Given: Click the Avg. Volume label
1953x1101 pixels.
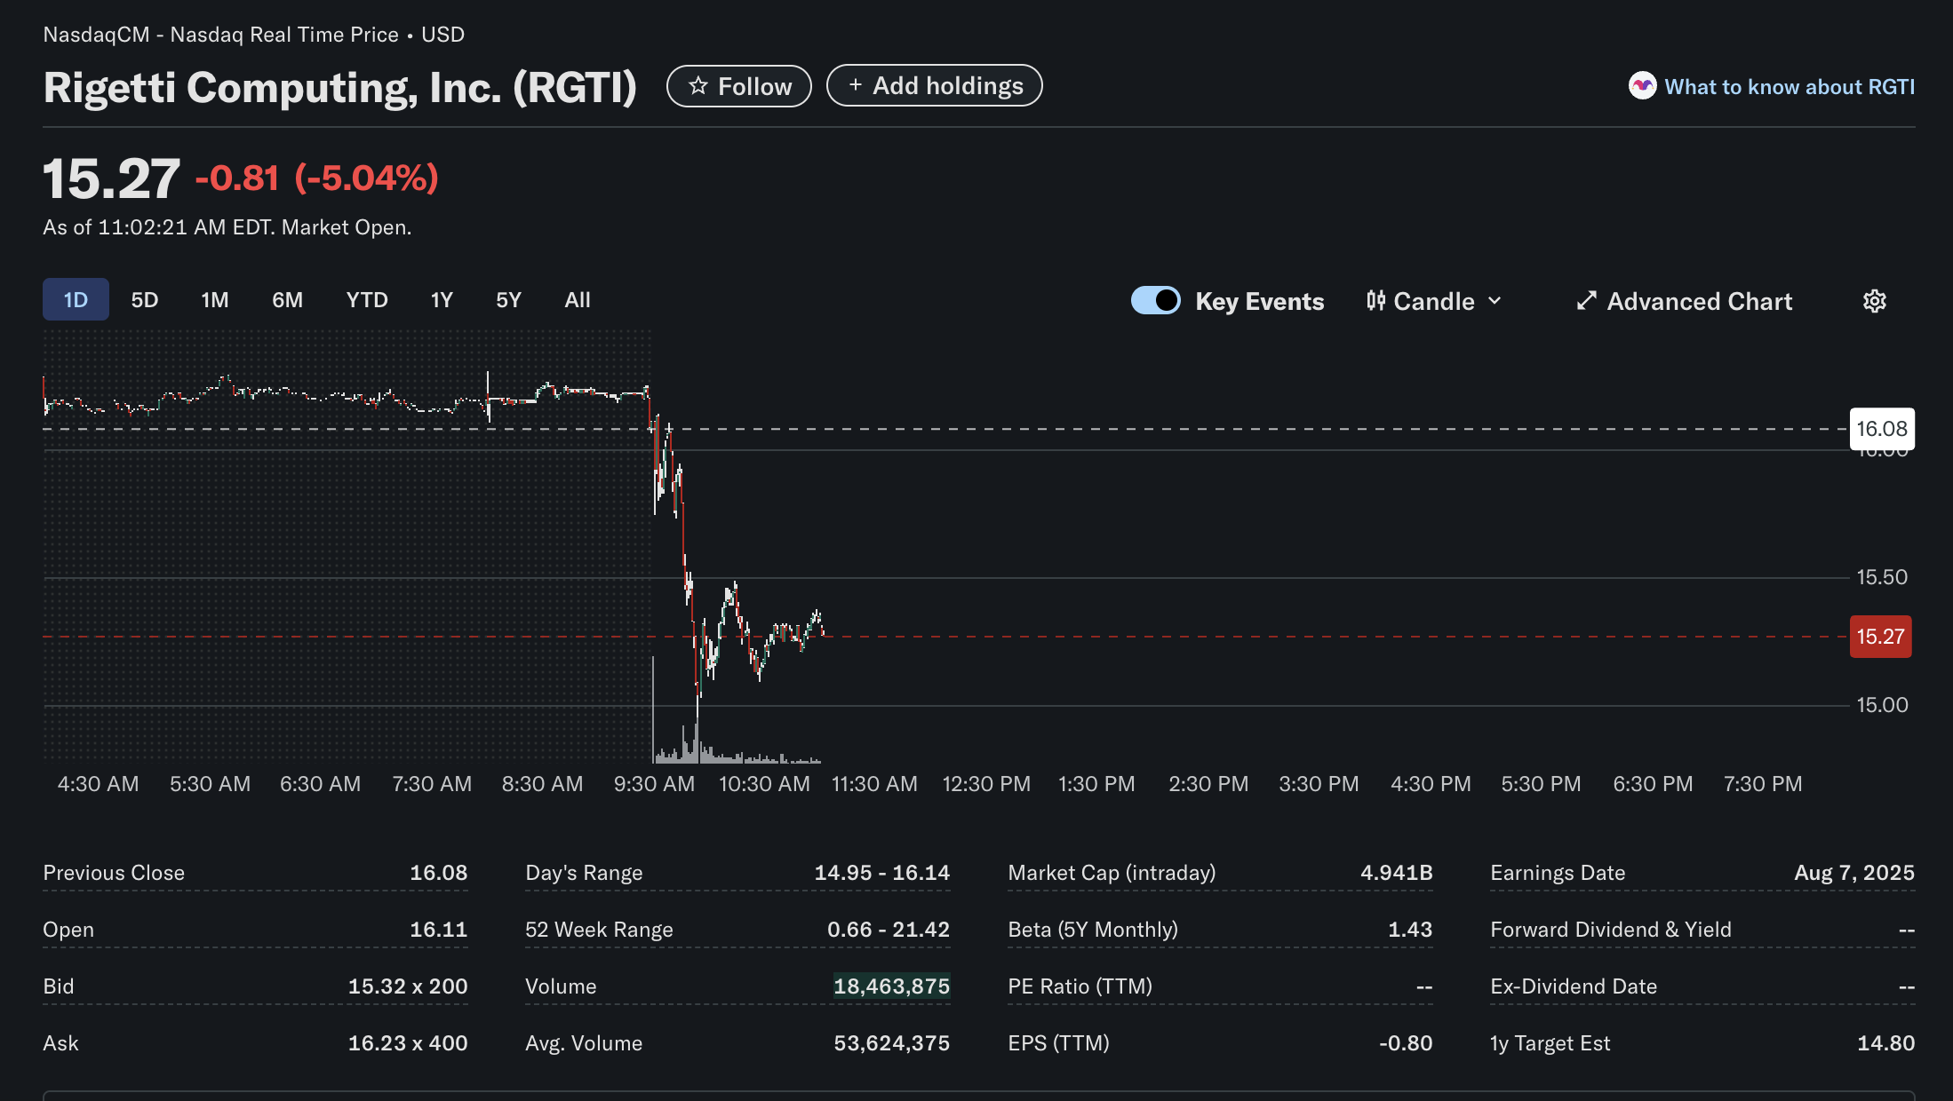Looking at the screenshot, I should pyautogui.click(x=584, y=1043).
